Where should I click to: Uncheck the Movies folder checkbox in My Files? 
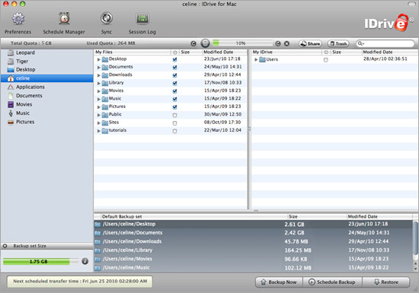tap(174, 91)
